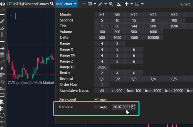Click the search magnifier beside the symbol name

point(53,4)
